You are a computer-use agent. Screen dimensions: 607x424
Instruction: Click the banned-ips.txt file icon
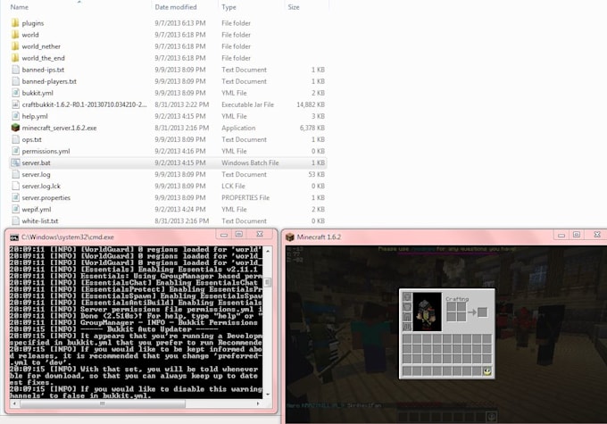[x=15, y=70]
